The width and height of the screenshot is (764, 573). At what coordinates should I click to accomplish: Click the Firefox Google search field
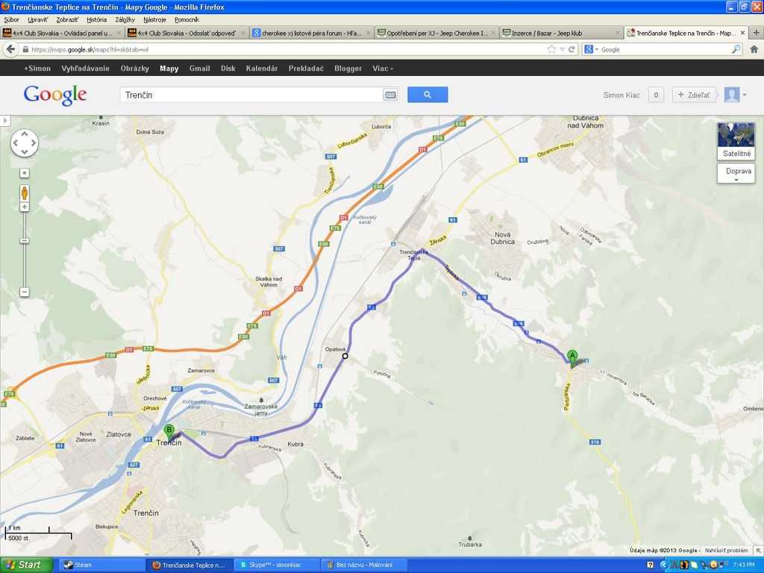(665, 49)
